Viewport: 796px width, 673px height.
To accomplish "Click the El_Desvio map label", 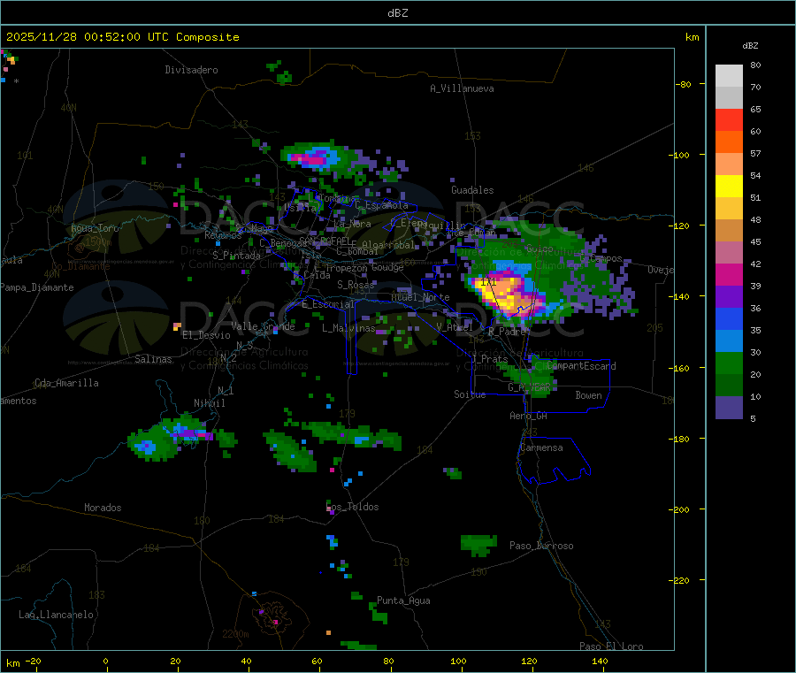I will coord(206,335).
